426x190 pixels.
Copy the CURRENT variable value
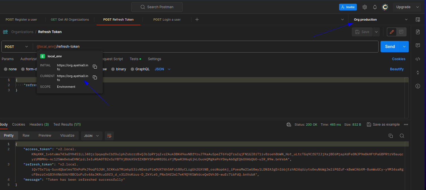95,77
